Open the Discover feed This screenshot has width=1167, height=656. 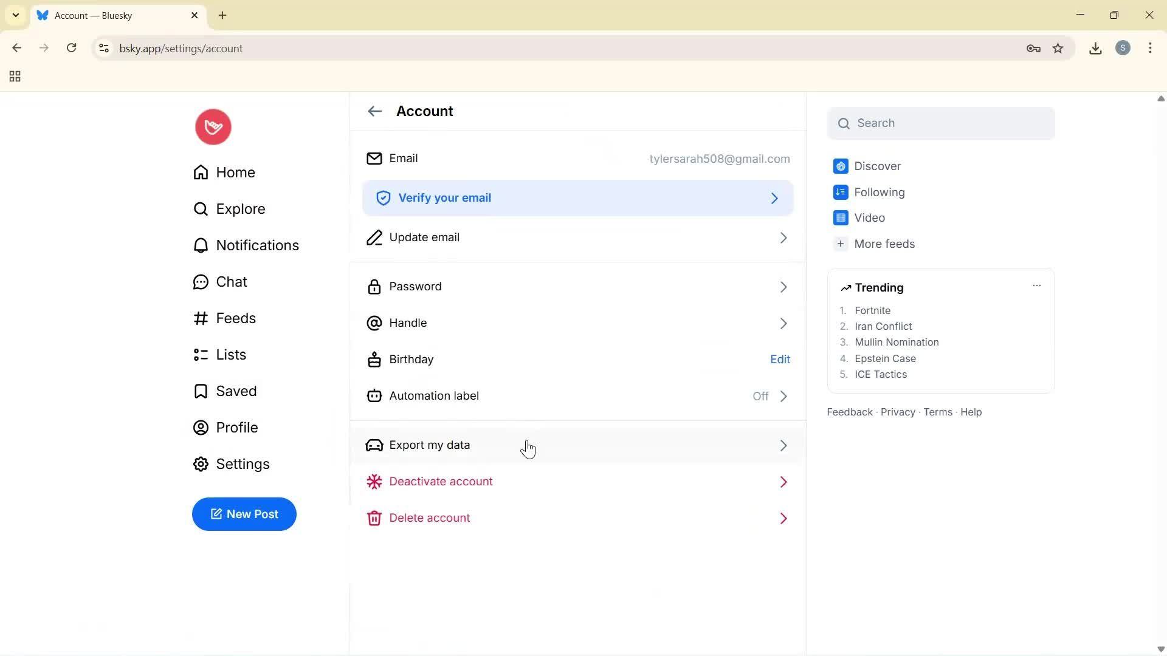[x=878, y=166]
